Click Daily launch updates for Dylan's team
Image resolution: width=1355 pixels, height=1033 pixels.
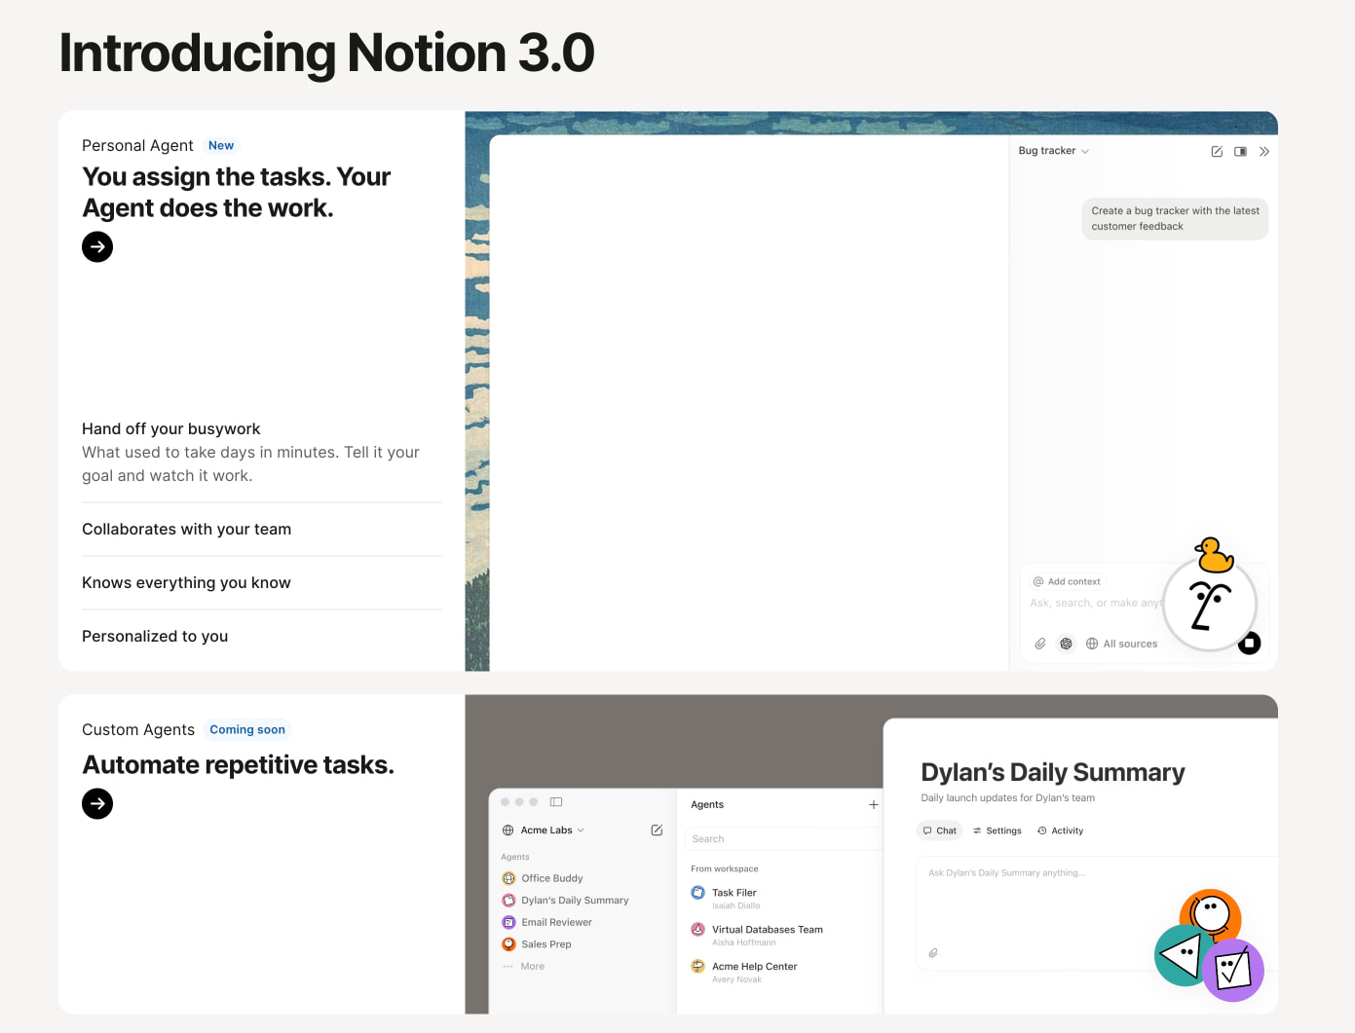tap(1008, 797)
